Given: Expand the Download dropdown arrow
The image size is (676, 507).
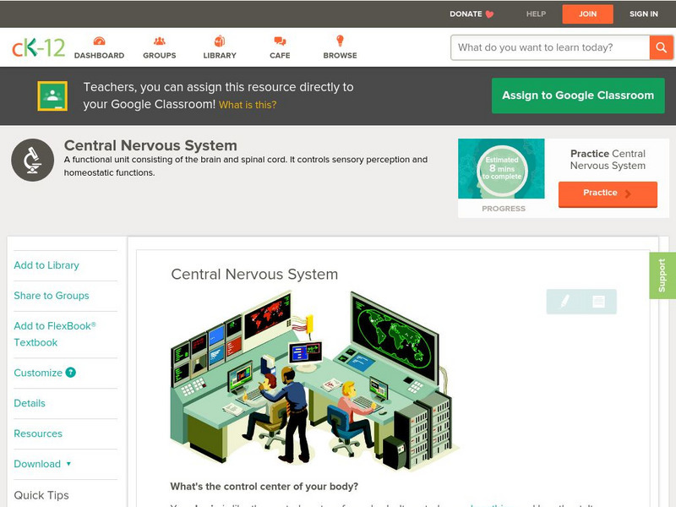Looking at the screenshot, I should (68, 464).
